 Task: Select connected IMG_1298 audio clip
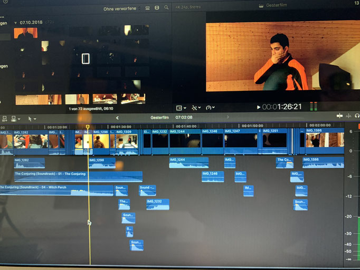point(102,163)
